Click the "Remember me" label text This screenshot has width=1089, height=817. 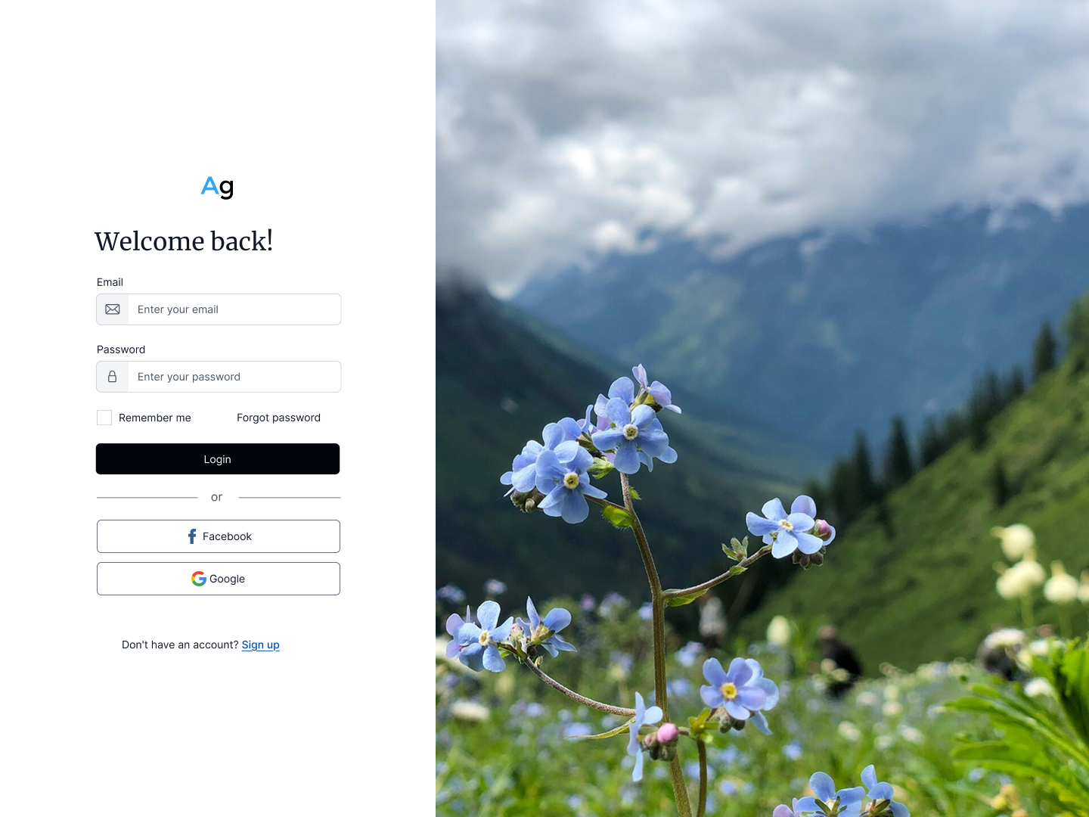point(155,418)
